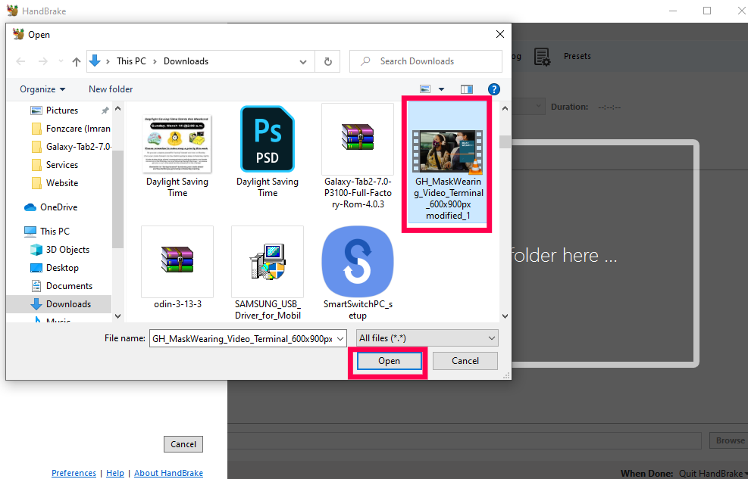Click Browse button in HandBrake window
The image size is (748, 479).
728,441
